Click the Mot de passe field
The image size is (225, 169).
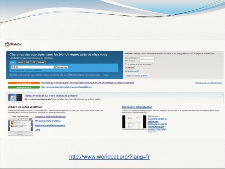[147, 61]
